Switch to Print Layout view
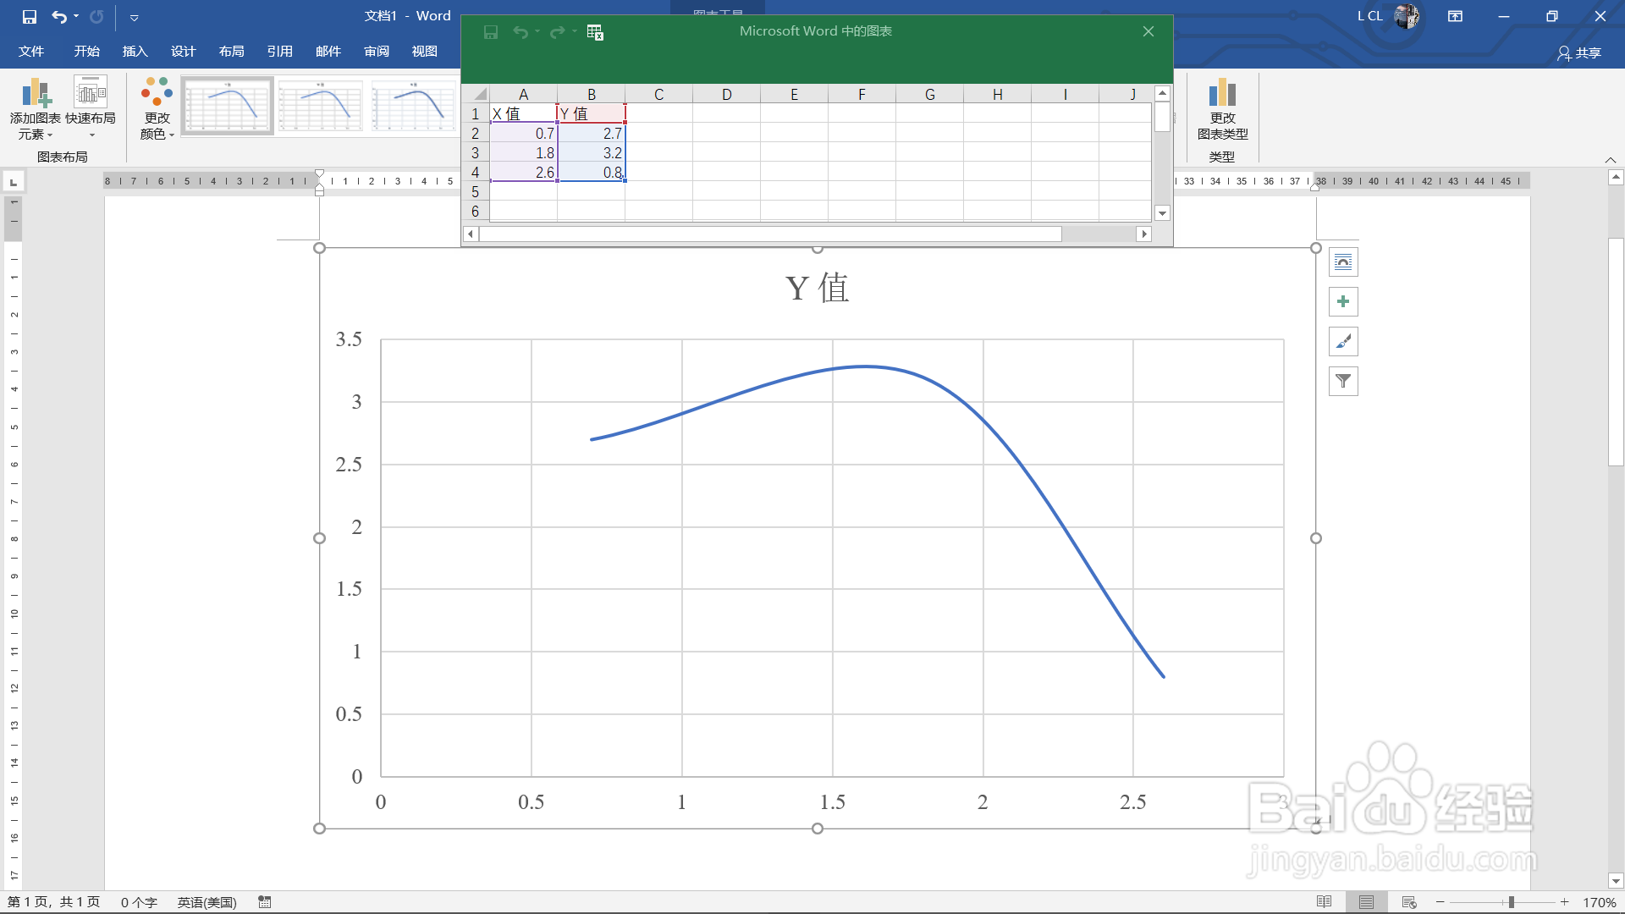 (1366, 902)
